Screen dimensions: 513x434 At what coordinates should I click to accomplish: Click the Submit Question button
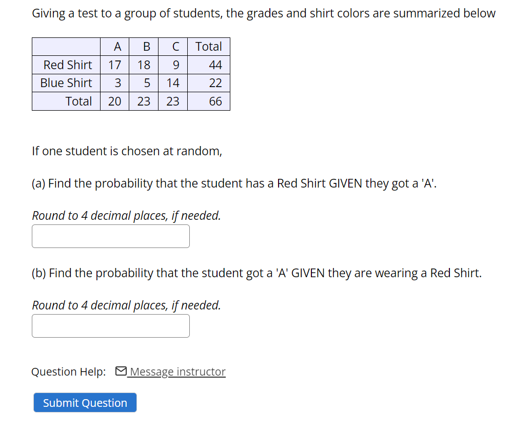point(85,403)
